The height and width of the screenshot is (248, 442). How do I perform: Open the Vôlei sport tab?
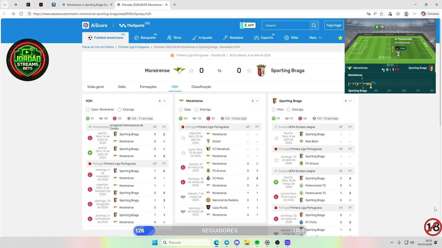[291, 38]
